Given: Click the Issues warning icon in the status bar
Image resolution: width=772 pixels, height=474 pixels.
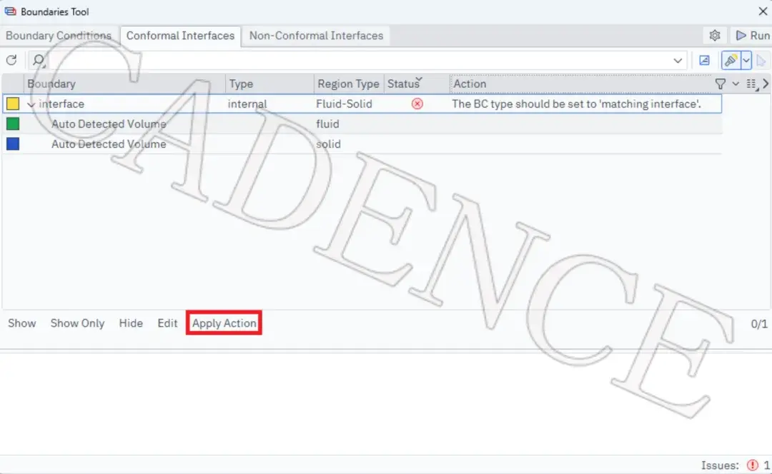Looking at the screenshot, I should 752,465.
